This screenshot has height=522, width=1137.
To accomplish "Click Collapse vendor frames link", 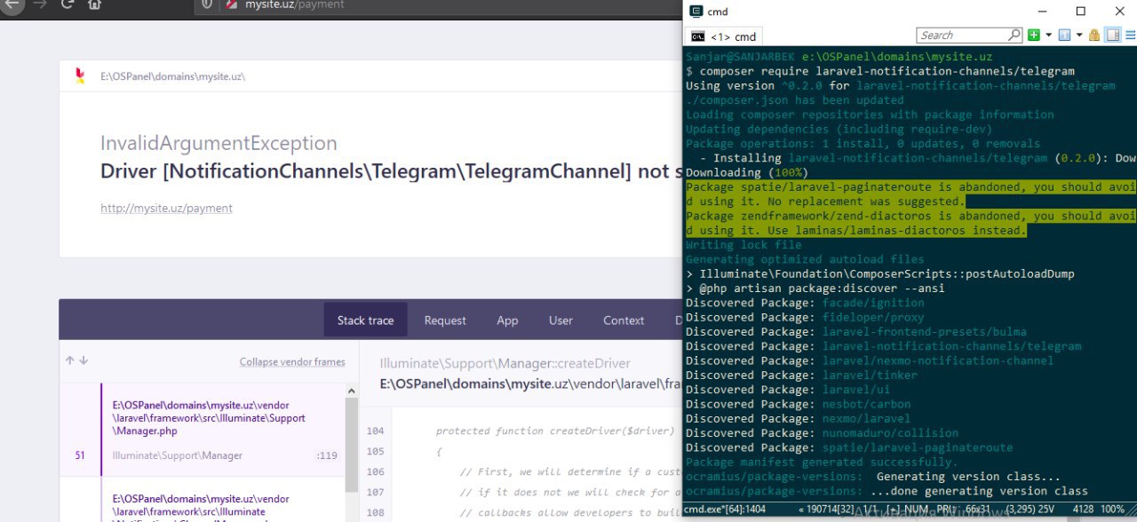I will click(x=292, y=362).
